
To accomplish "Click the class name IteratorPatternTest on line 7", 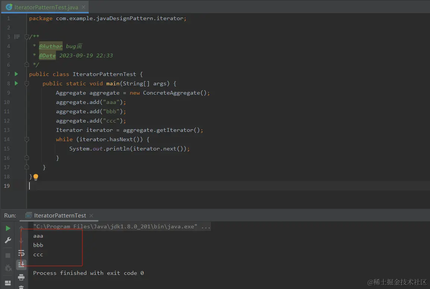I will click(104, 74).
